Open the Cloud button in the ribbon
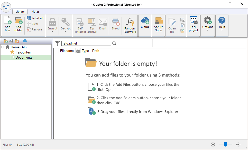Viewport: 248px width, 150px height. [x=145, y=23]
